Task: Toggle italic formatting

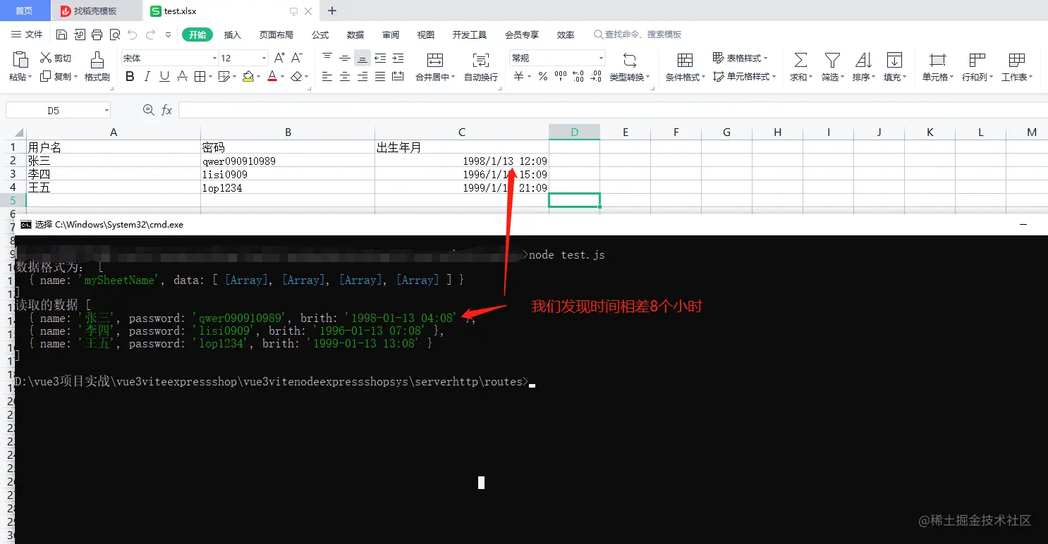Action: (146, 77)
